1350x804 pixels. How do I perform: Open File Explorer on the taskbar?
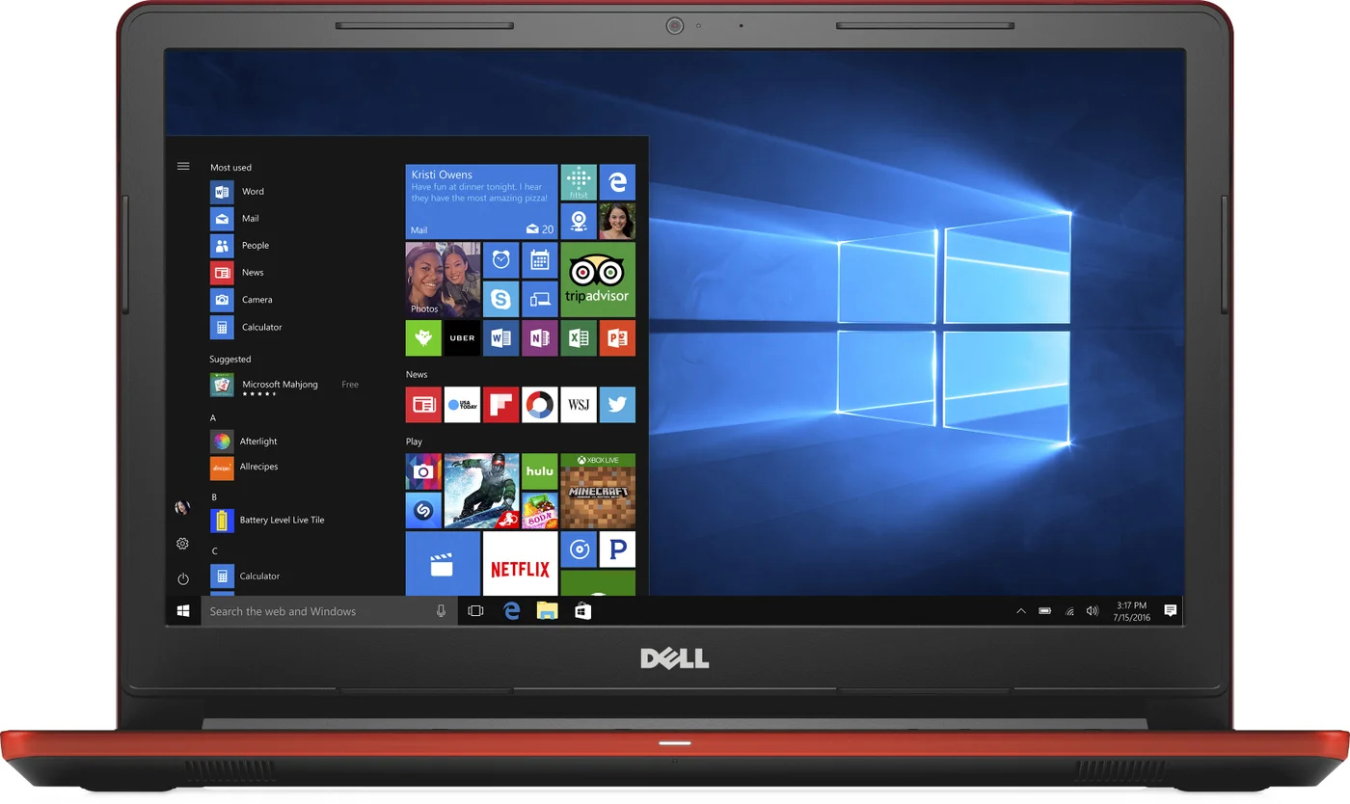548,611
